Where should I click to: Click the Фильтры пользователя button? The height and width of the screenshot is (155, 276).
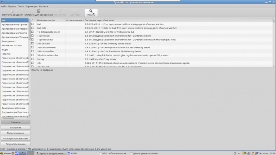(16, 139)
